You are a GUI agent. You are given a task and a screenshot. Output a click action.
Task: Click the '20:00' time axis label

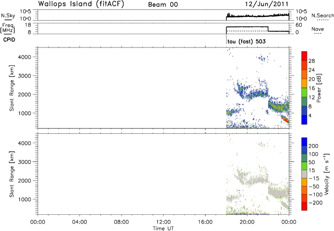(247, 222)
